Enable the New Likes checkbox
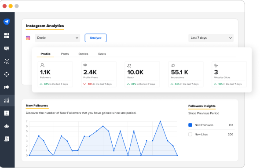The image size is (260, 168). click(190, 134)
